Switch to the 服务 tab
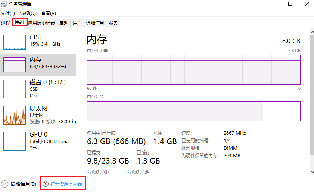The height and width of the screenshot is (192, 314). pyautogui.click(x=113, y=23)
